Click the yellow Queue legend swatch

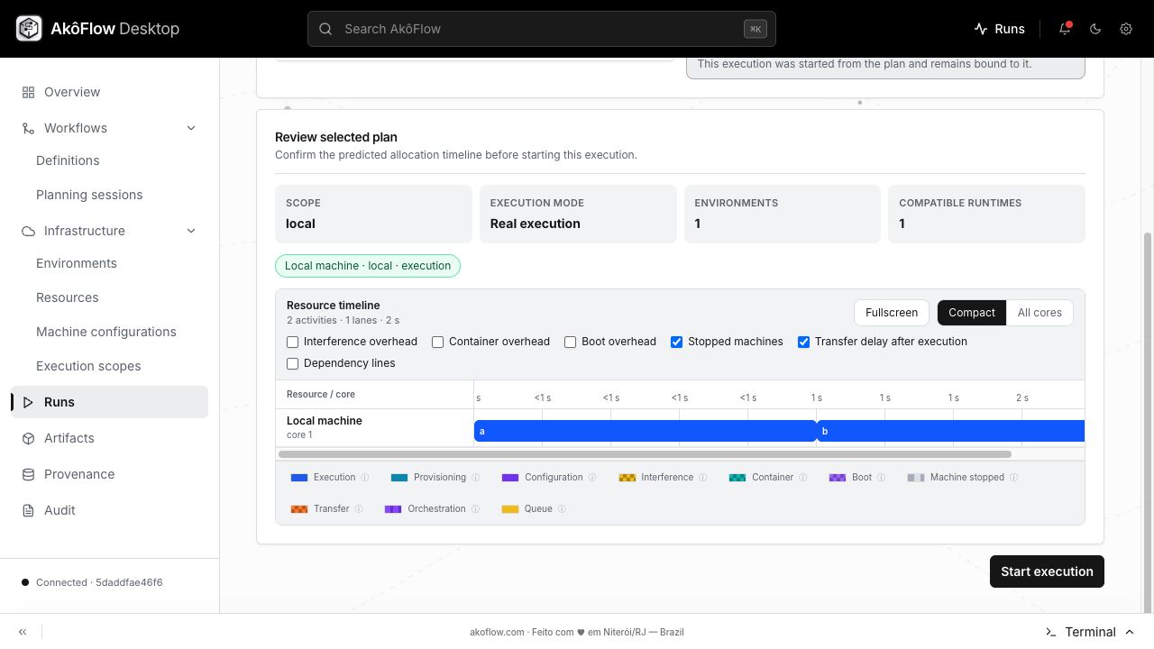pyautogui.click(x=510, y=509)
